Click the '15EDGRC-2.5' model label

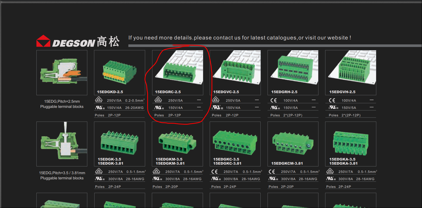point(168,92)
